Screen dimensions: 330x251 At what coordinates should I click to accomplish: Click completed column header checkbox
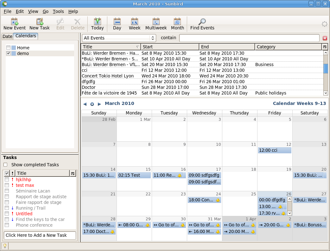click(x=7, y=173)
